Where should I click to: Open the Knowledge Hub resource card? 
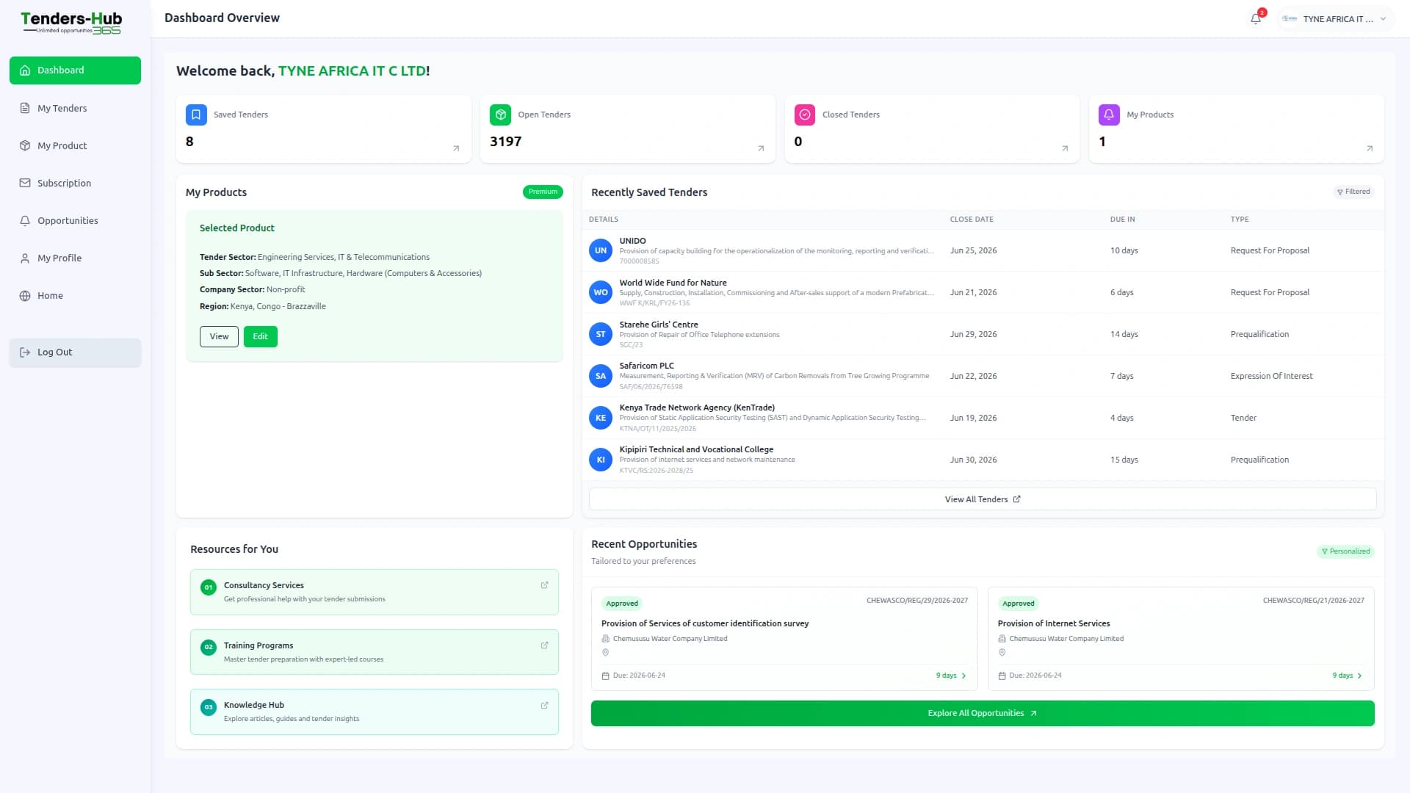[x=374, y=711]
